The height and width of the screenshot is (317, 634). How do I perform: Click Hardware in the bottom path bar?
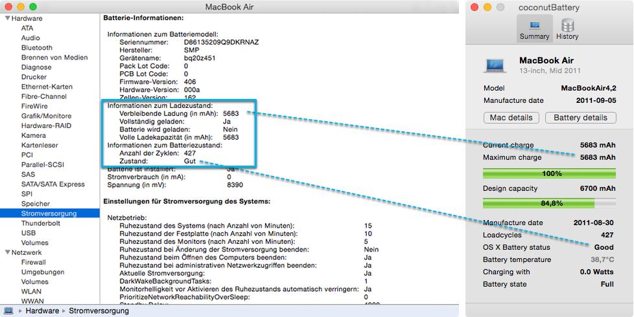[42, 311]
